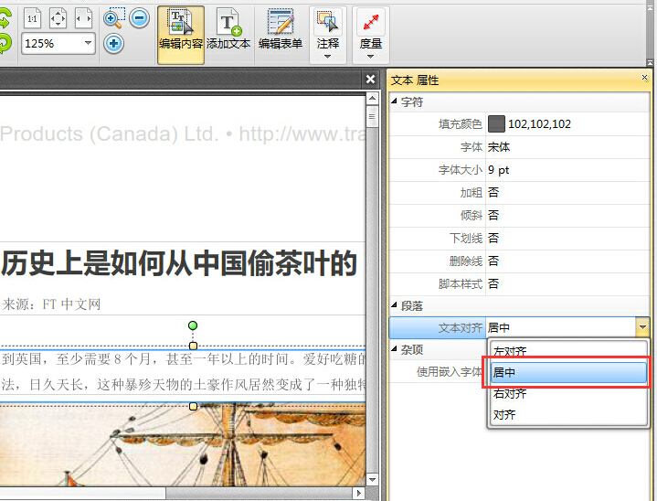The image size is (657, 501).
Task: Click the vertical scrollbar up arrow
Action: pyautogui.click(x=372, y=99)
